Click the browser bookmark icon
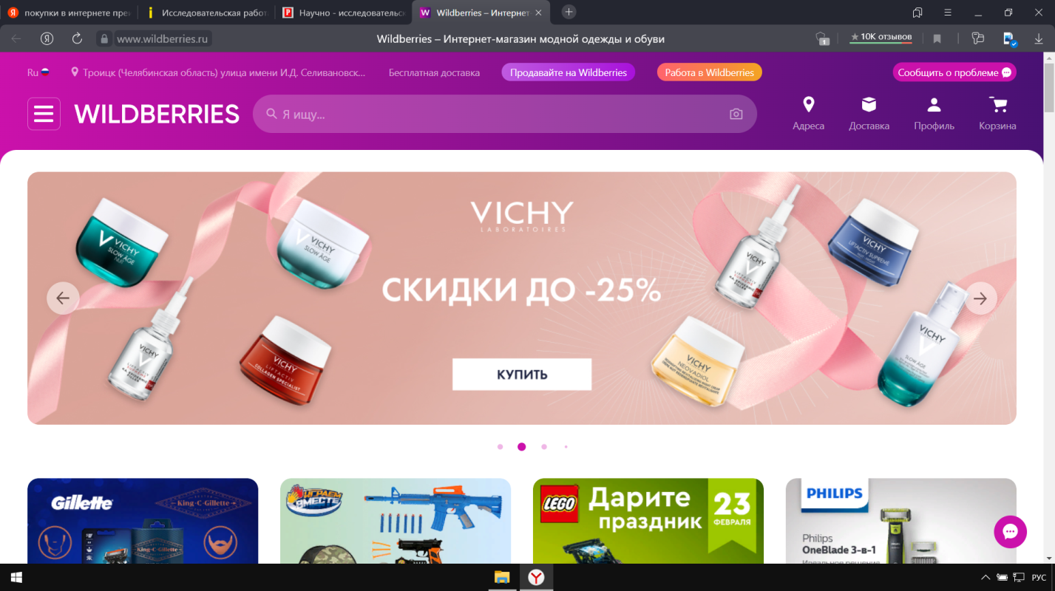1055x591 pixels. click(937, 38)
